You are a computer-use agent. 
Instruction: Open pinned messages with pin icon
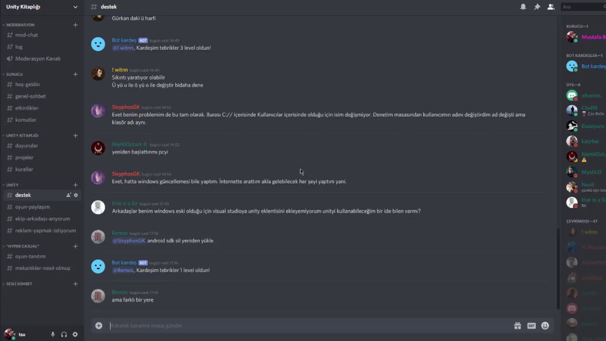point(537,7)
